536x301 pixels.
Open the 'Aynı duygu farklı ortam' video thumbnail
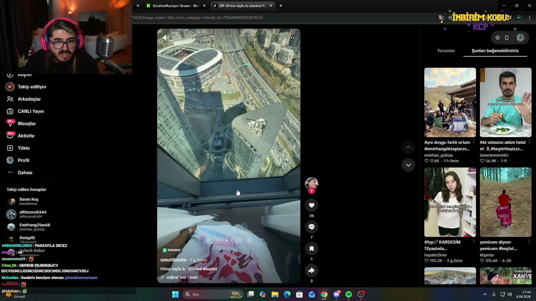pos(450,102)
